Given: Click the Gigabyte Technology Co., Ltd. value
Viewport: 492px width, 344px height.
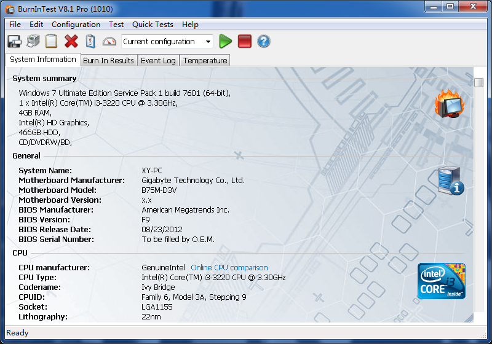Looking at the screenshot, I should [x=193, y=181].
